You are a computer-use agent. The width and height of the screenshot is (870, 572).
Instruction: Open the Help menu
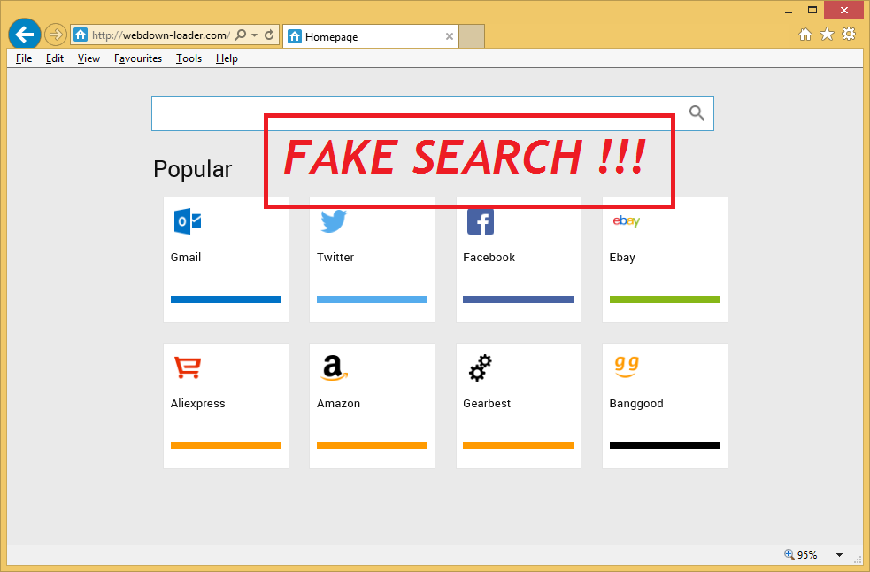227,58
